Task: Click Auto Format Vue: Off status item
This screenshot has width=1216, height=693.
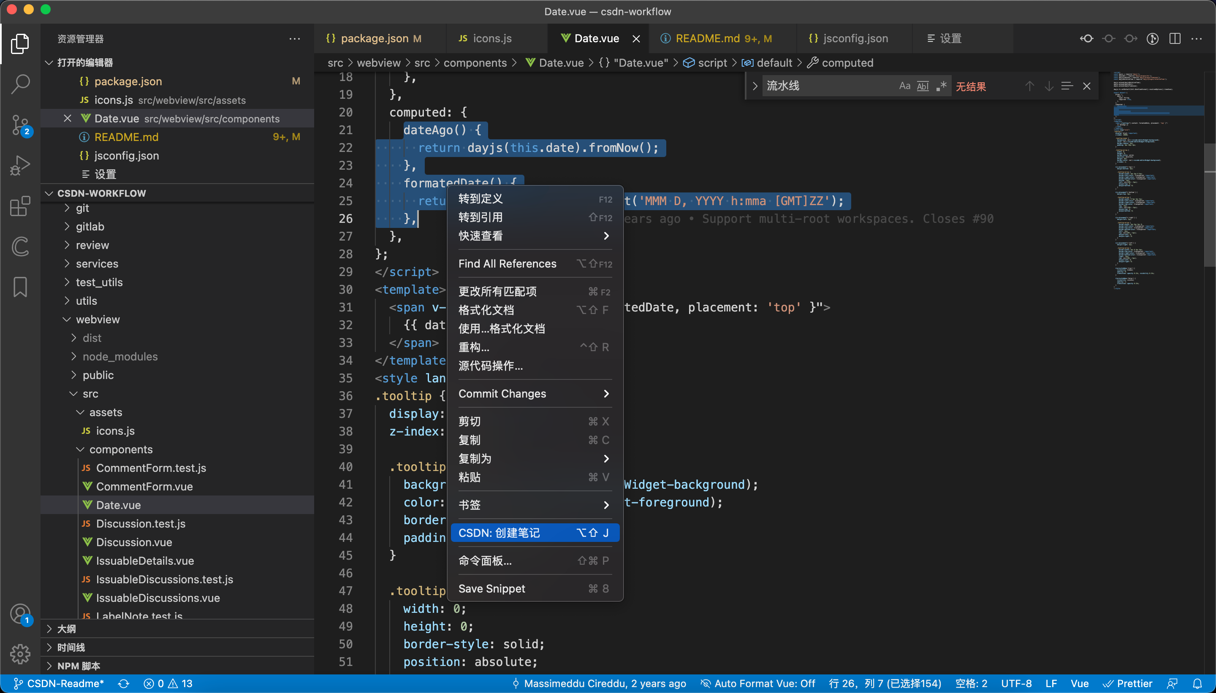Action: point(757,683)
